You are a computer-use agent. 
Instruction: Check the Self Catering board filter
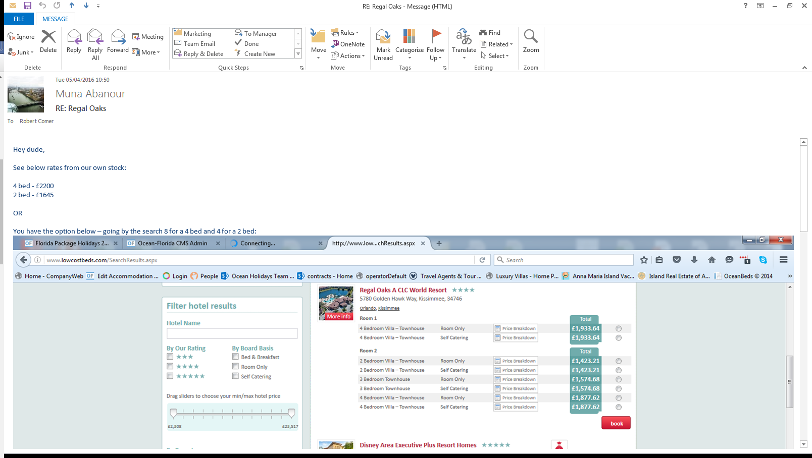click(x=235, y=376)
